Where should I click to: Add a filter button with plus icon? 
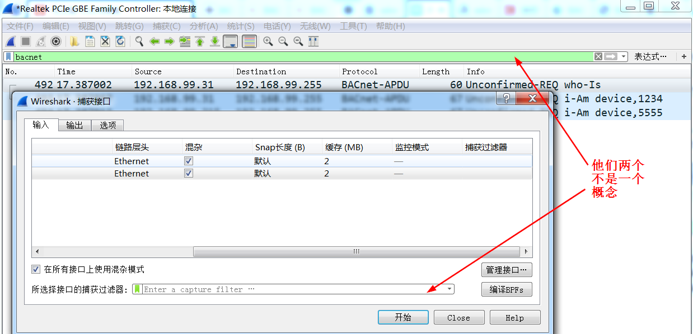tap(684, 56)
